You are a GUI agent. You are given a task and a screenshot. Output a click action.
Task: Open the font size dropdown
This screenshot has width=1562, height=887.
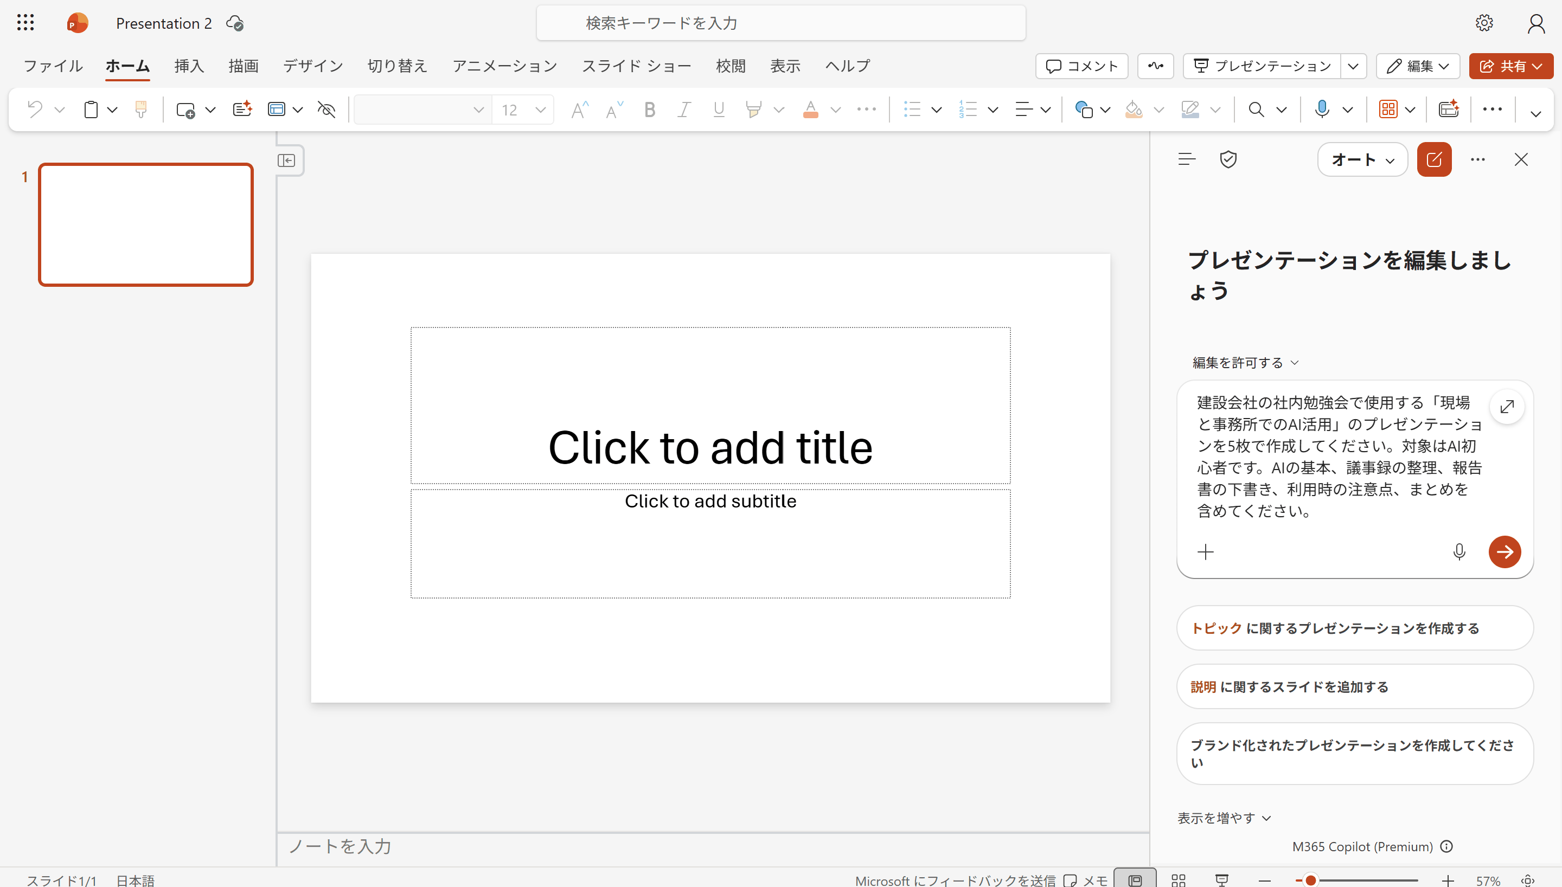tap(540, 110)
